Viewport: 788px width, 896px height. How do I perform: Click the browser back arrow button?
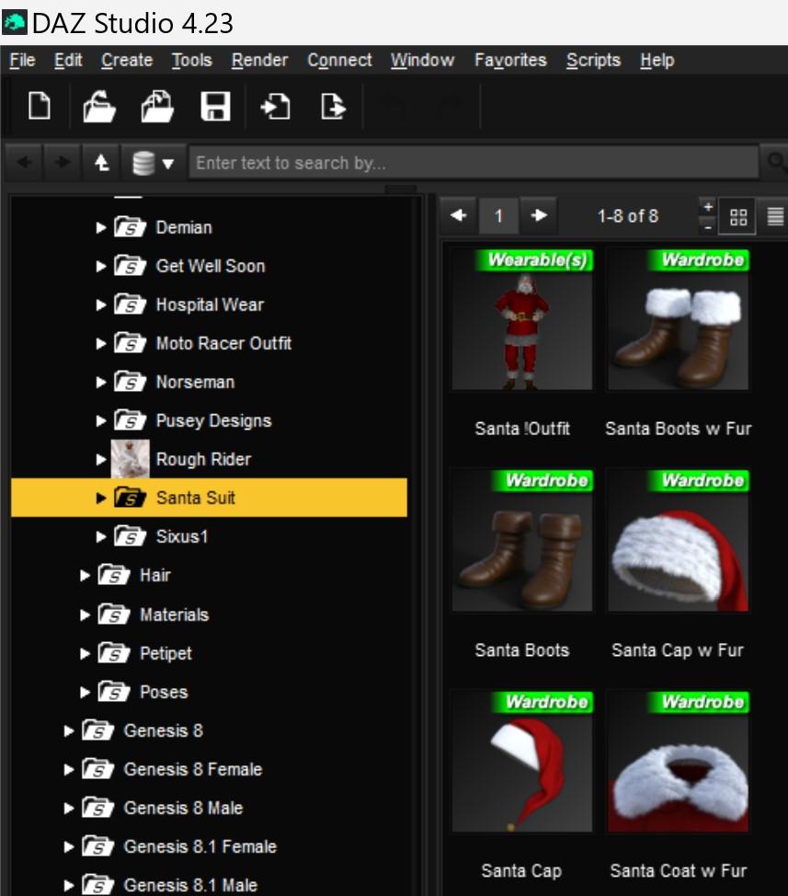(x=24, y=163)
